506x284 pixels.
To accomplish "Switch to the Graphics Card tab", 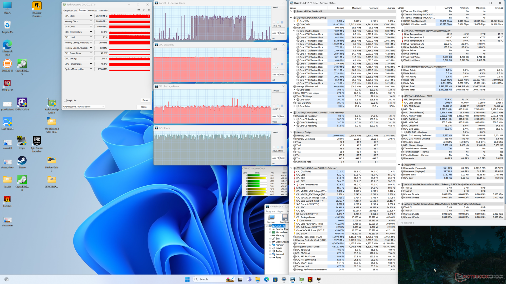I will [x=70, y=11].
